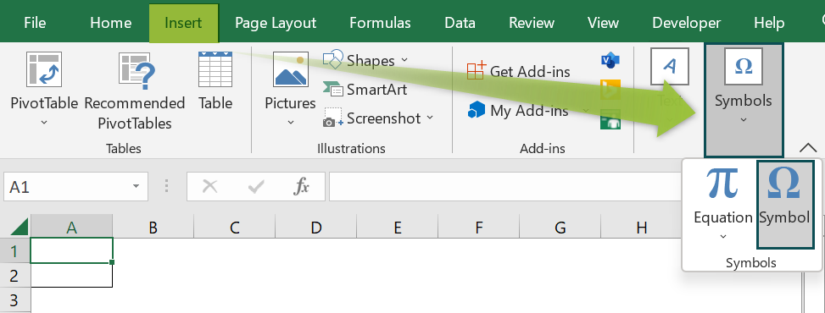The height and width of the screenshot is (313, 825).
Task: Select the Insert ribbon tab
Action: [x=183, y=23]
